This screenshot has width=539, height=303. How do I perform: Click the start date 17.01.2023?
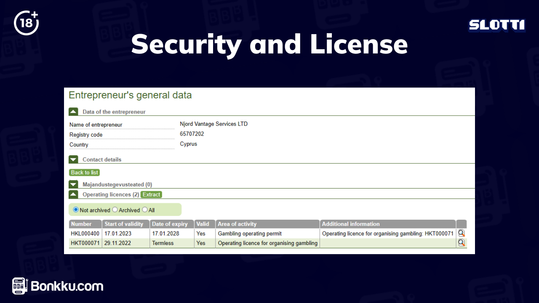tap(118, 233)
